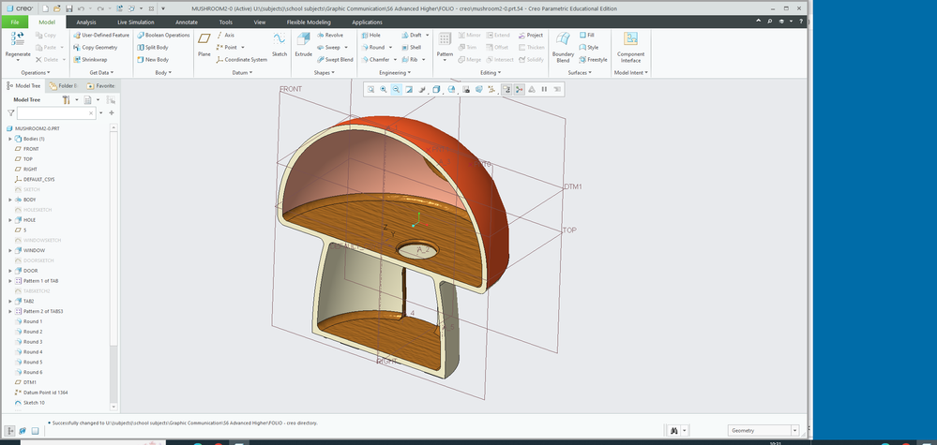Expand the BODY feature in model tree
This screenshot has height=445, width=937.
(x=9, y=200)
